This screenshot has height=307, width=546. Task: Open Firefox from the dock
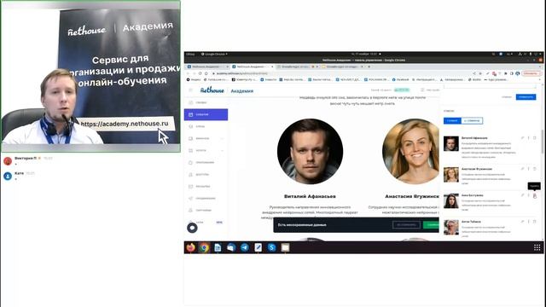[x=190, y=247]
